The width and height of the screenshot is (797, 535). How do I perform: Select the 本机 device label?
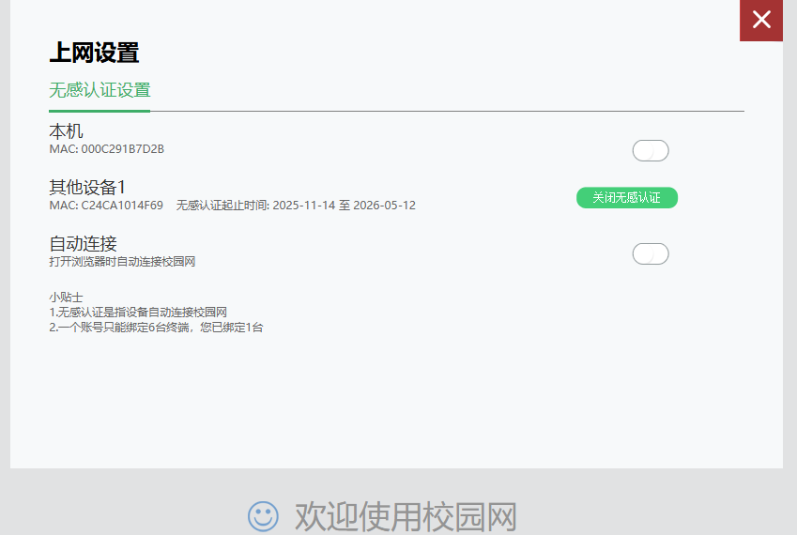coord(66,131)
